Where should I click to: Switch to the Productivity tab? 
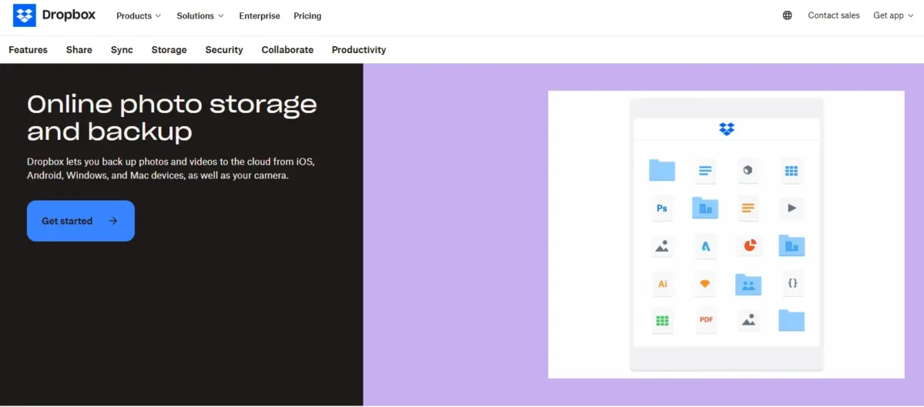pos(359,49)
